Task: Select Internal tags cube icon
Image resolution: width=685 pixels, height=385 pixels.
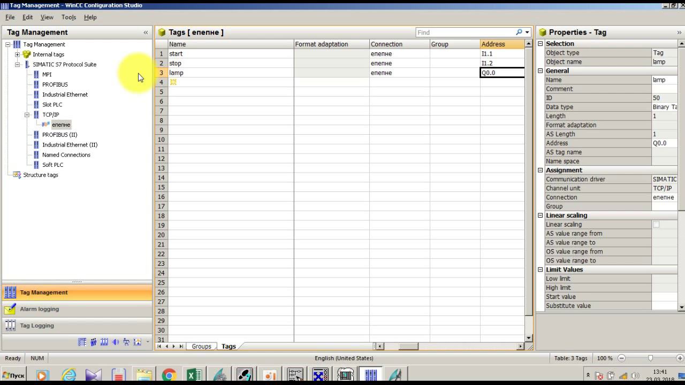Action: (x=27, y=55)
